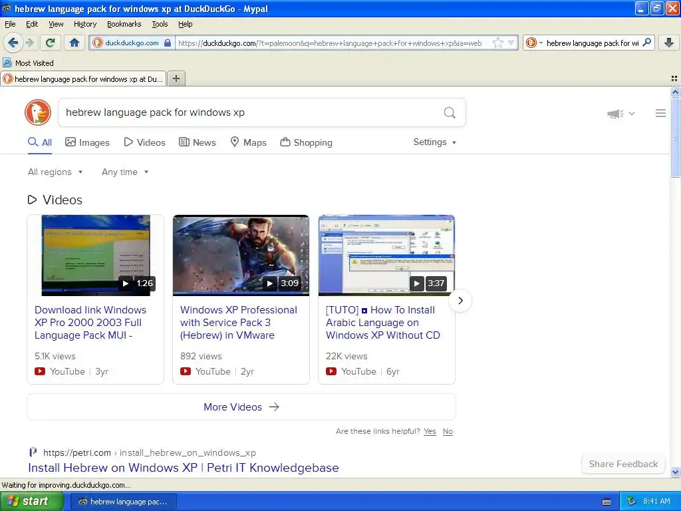Click the page scrollbar up arrow
Image resolution: width=681 pixels, height=511 pixels.
(675, 92)
